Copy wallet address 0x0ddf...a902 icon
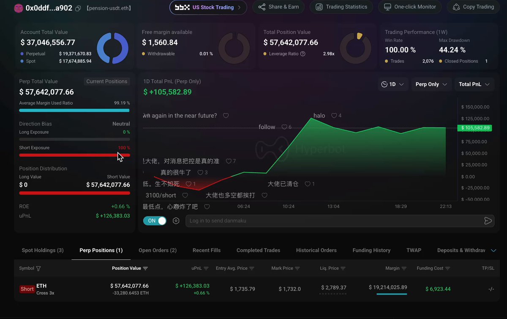 coord(78,8)
